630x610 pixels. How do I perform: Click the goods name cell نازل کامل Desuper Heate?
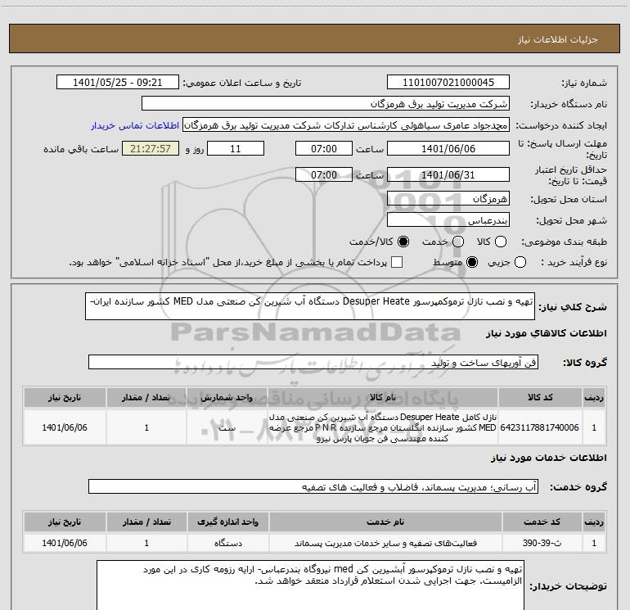click(383, 427)
